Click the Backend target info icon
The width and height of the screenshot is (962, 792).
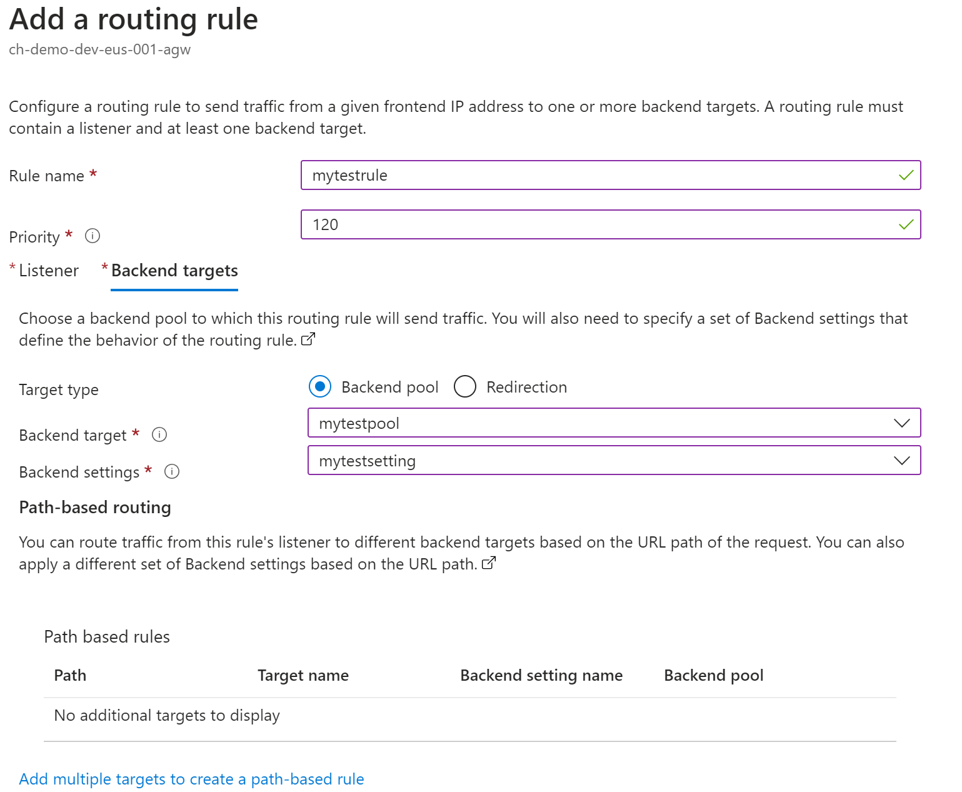[x=159, y=434]
